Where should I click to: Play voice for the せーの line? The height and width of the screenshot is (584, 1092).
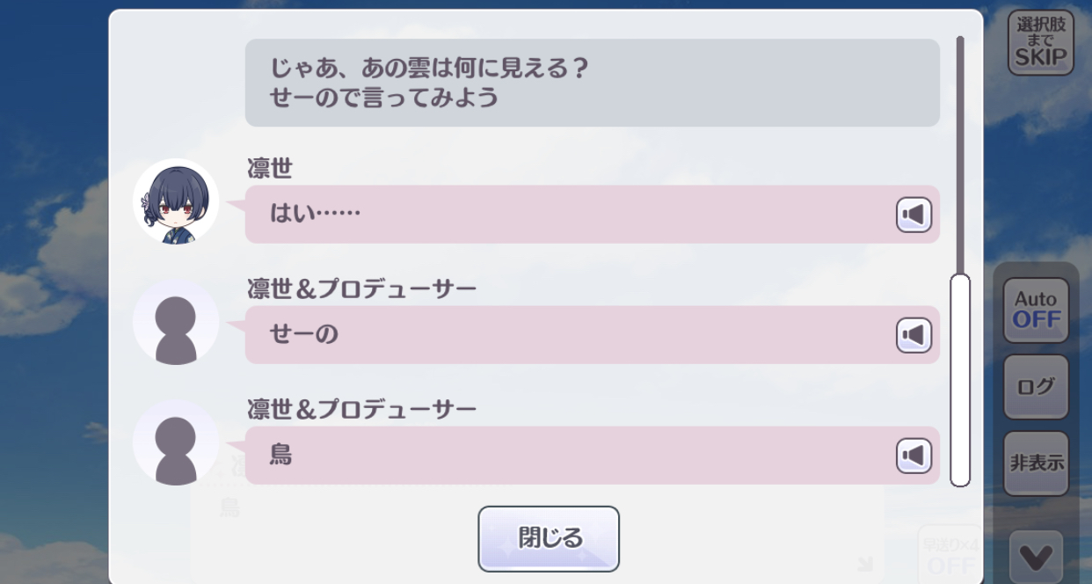pyautogui.click(x=914, y=335)
